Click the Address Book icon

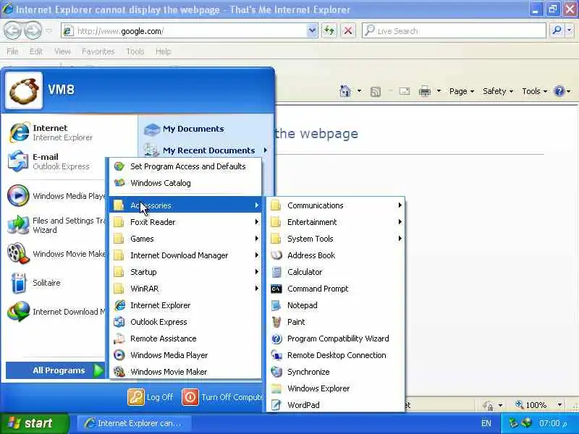[276, 255]
